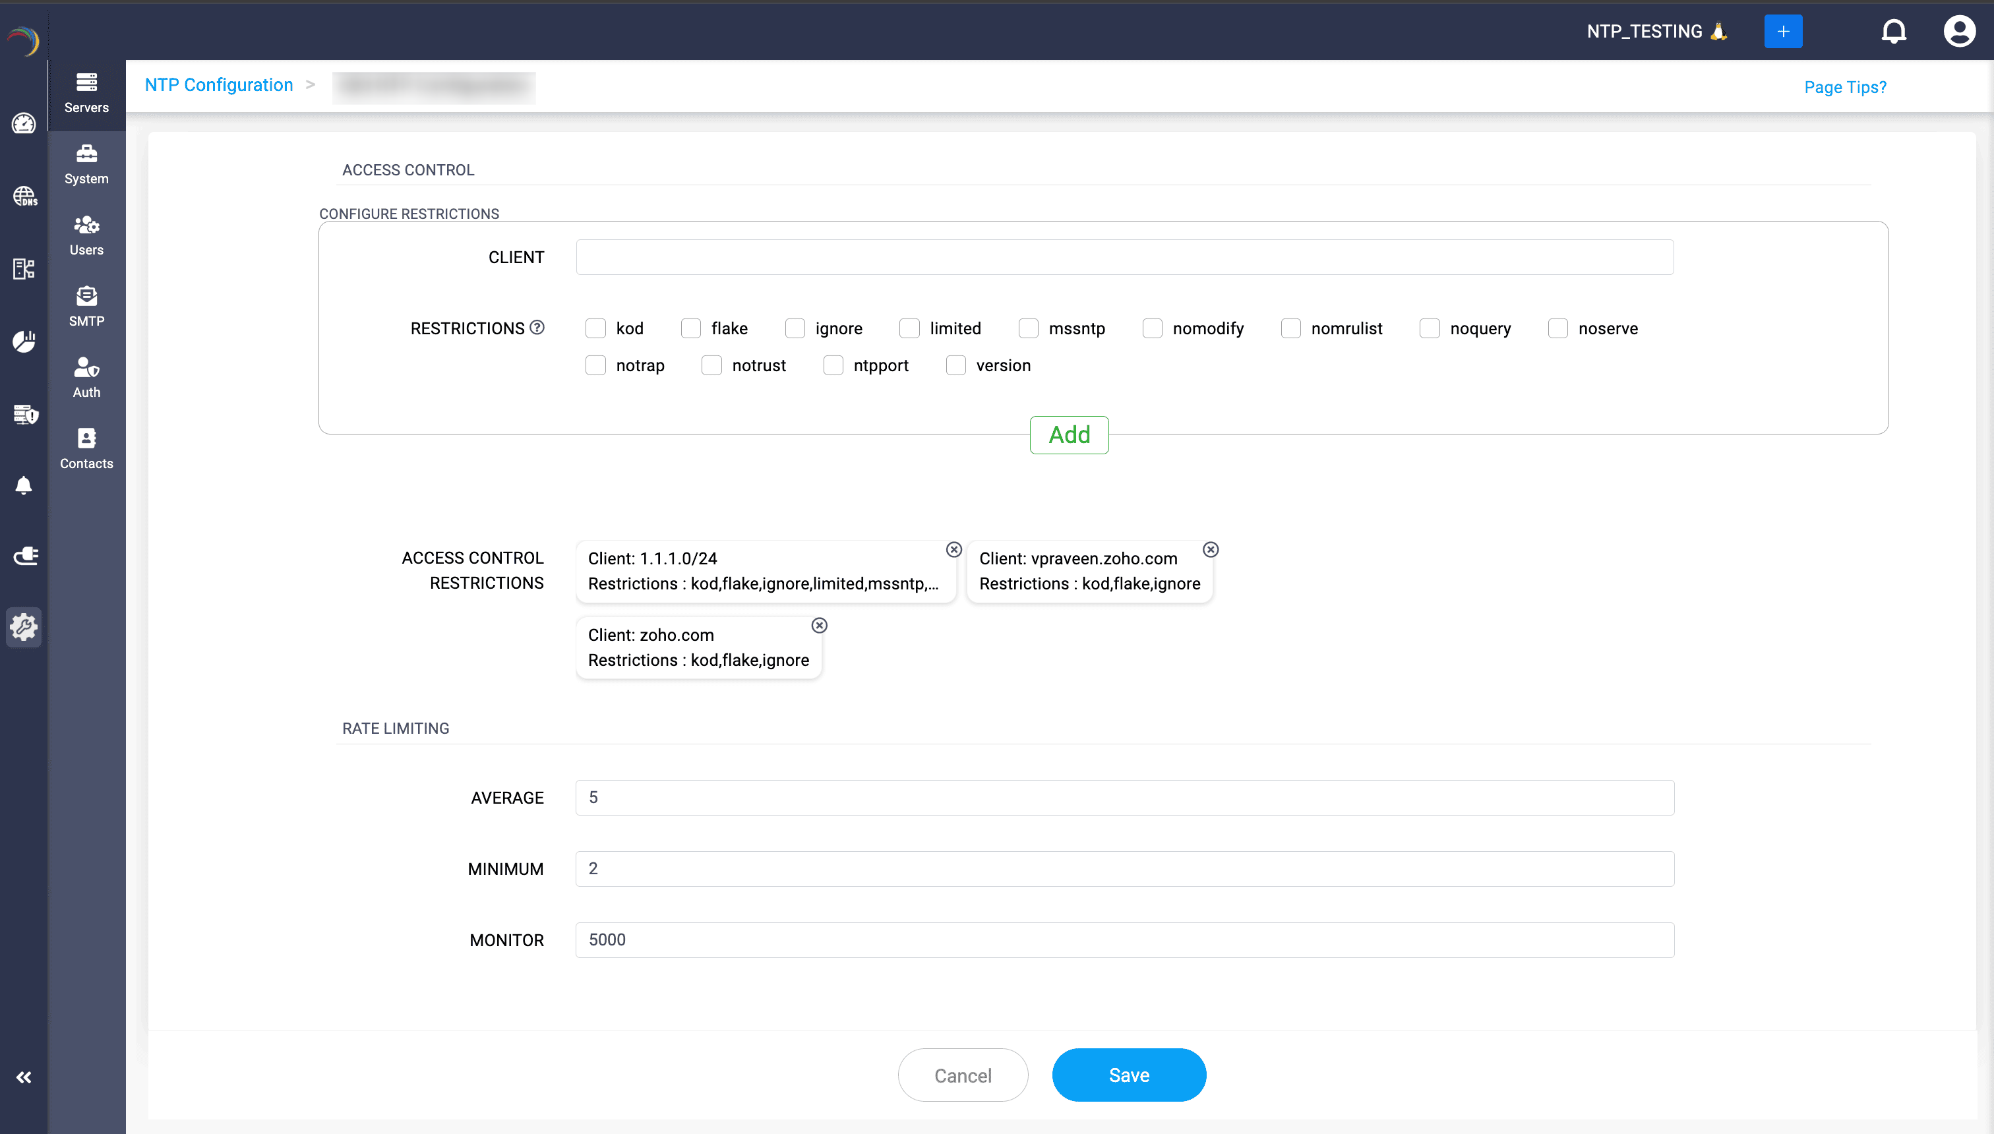Open notifications via the top-right bell icon
This screenshot has height=1134, width=1994.
click(1894, 32)
